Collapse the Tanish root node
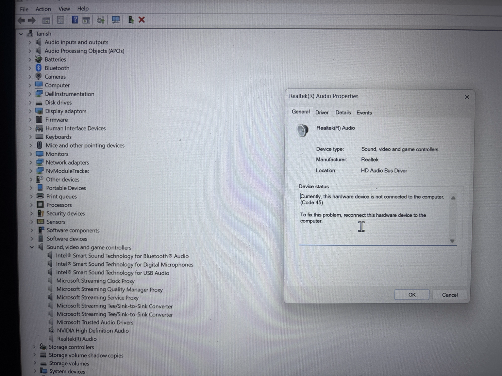502x376 pixels. 21,34
